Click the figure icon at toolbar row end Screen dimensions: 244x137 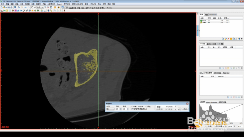point(64,11)
